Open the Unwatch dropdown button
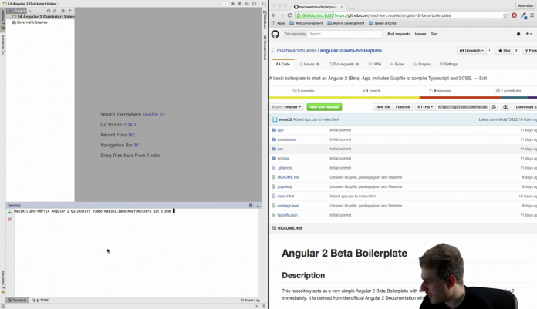537x309 pixels. pyautogui.click(x=471, y=50)
